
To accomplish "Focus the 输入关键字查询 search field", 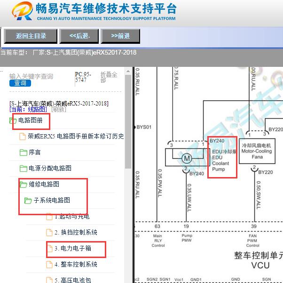I will 31,76.
